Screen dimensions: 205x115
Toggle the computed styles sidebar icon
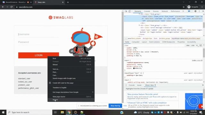(201, 45)
